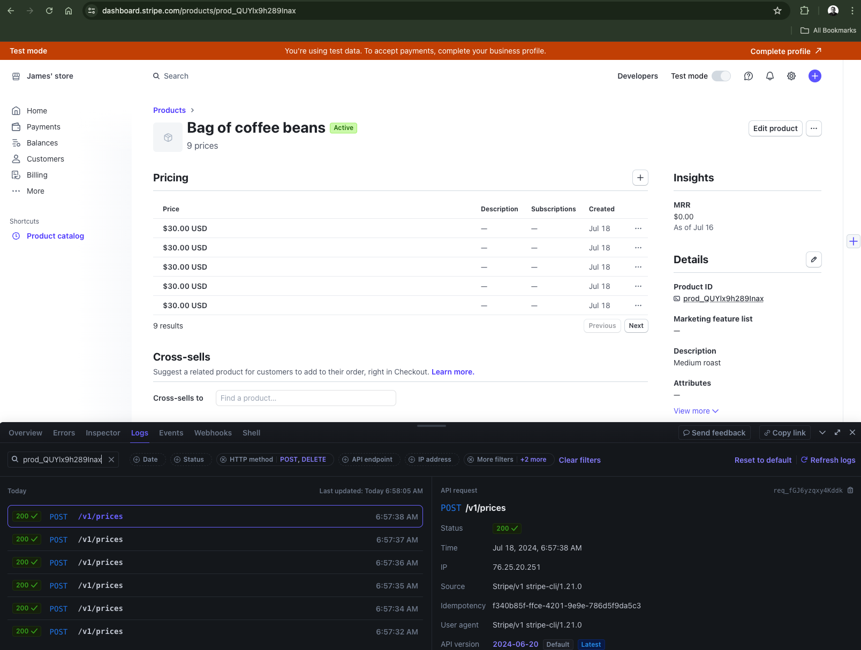Open the browser three-dot menu

tap(852, 11)
